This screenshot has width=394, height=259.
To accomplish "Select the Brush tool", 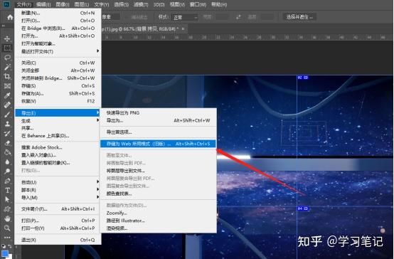I will (7, 115).
